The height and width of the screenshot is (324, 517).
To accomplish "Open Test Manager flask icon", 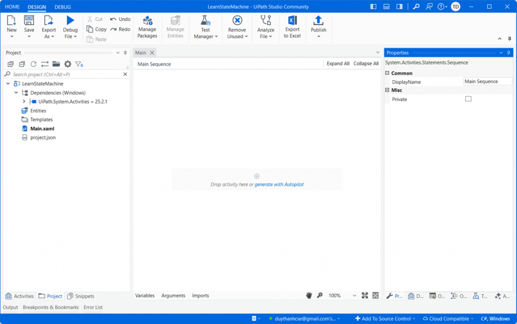I will [x=205, y=21].
